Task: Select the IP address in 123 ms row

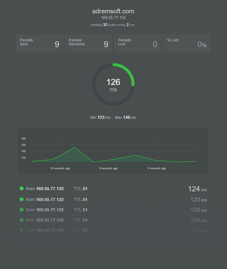Action: click(50, 199)
